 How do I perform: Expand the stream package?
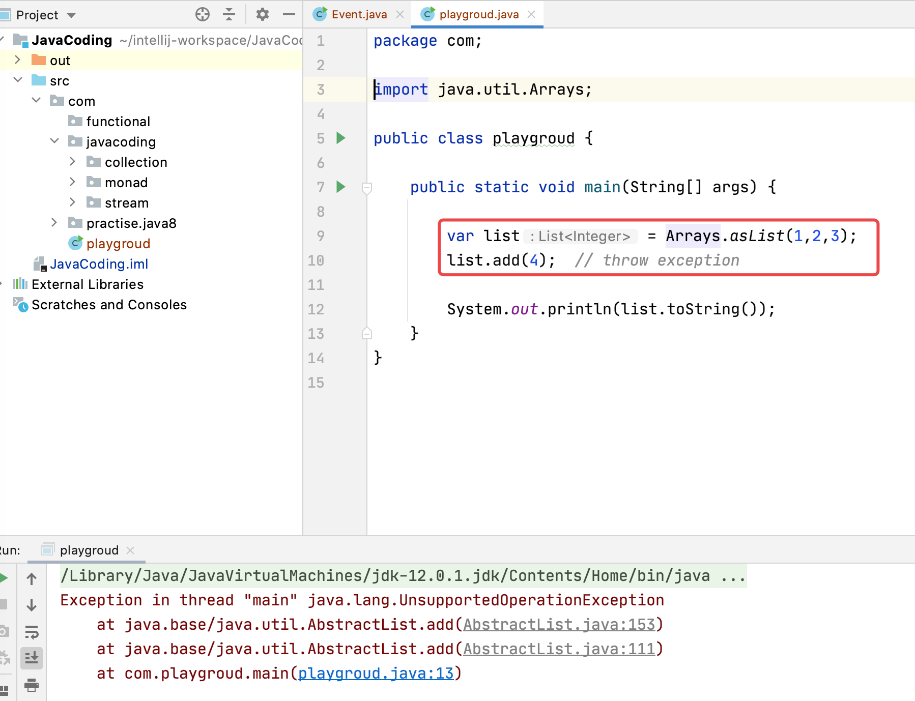(72, 202)
